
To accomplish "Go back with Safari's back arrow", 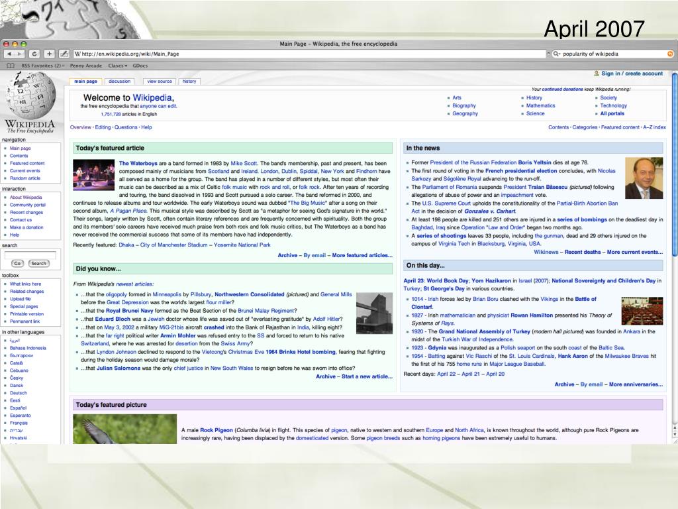I will point(9,54).
